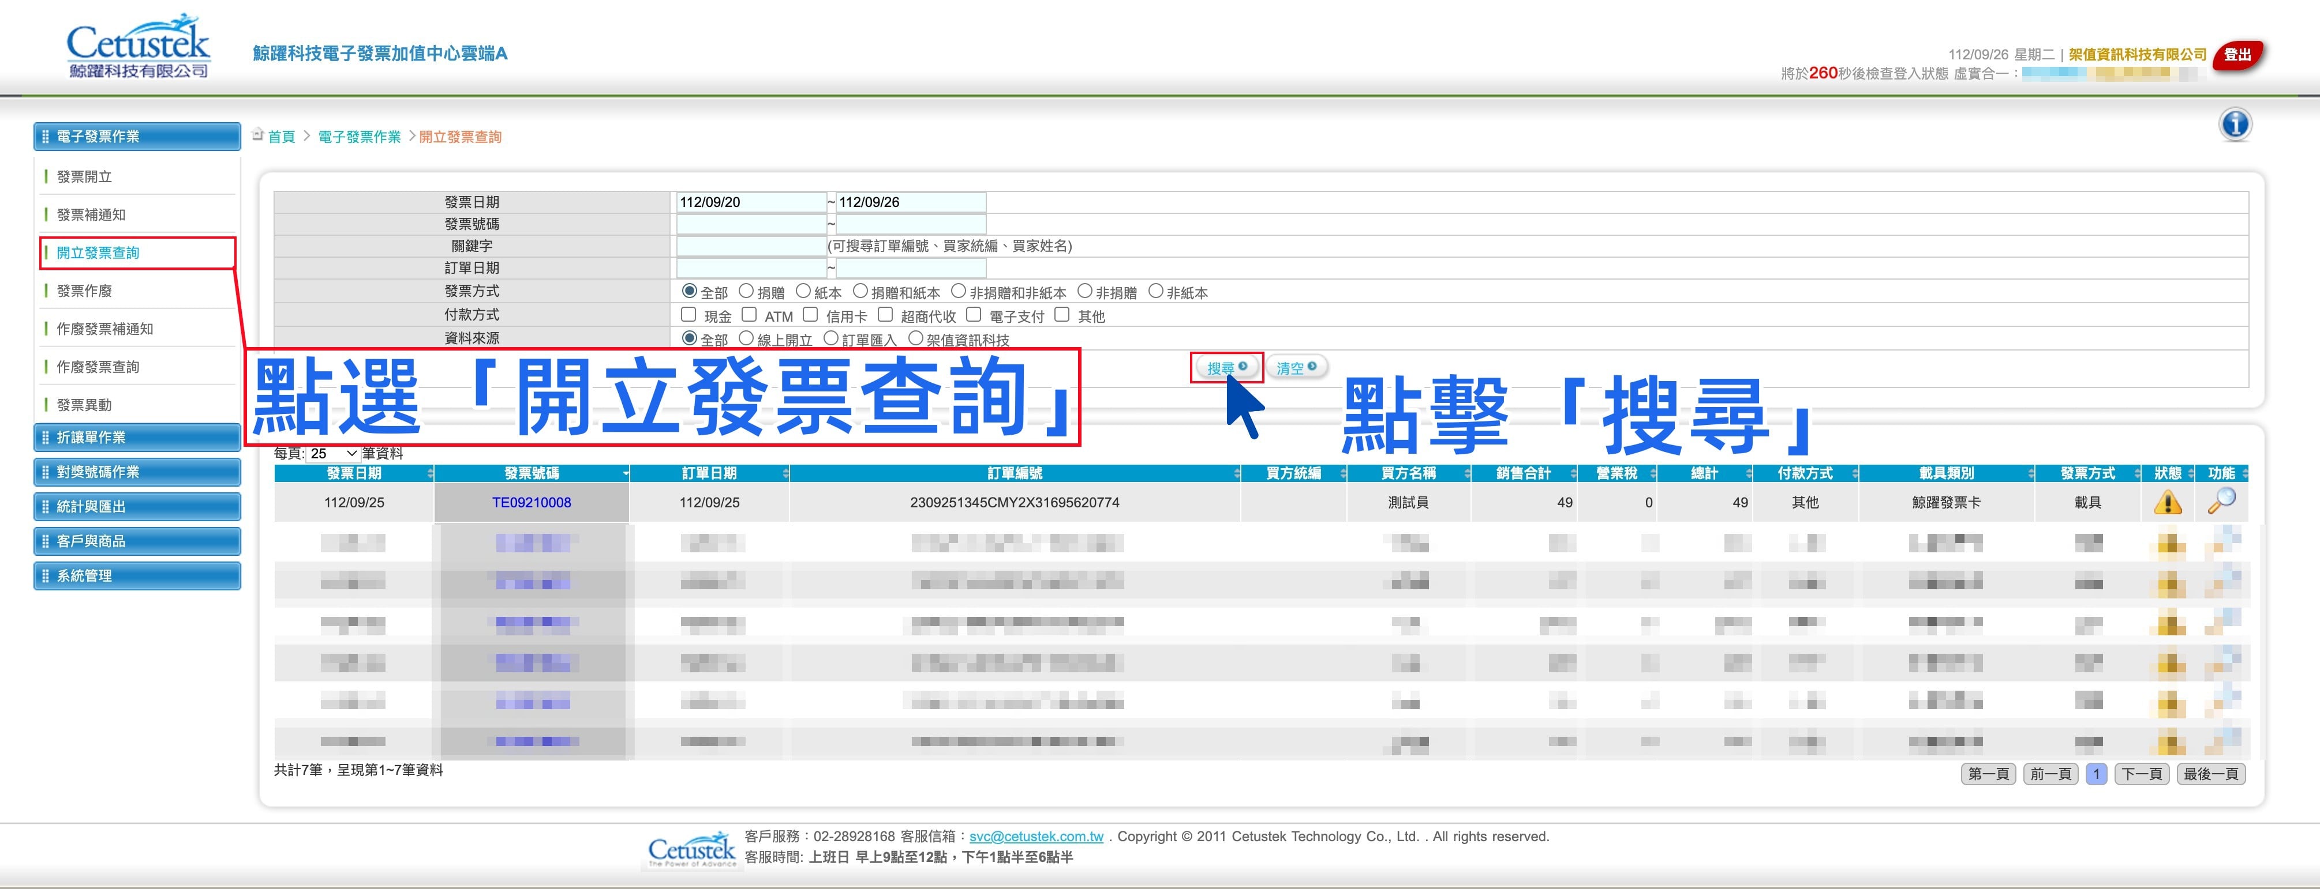The width and height of the screenshot is (2320, 889).
Task: Select the 非捐贈和非紙本 radio option
Action: pyautogui.click(x=958, y=291)
